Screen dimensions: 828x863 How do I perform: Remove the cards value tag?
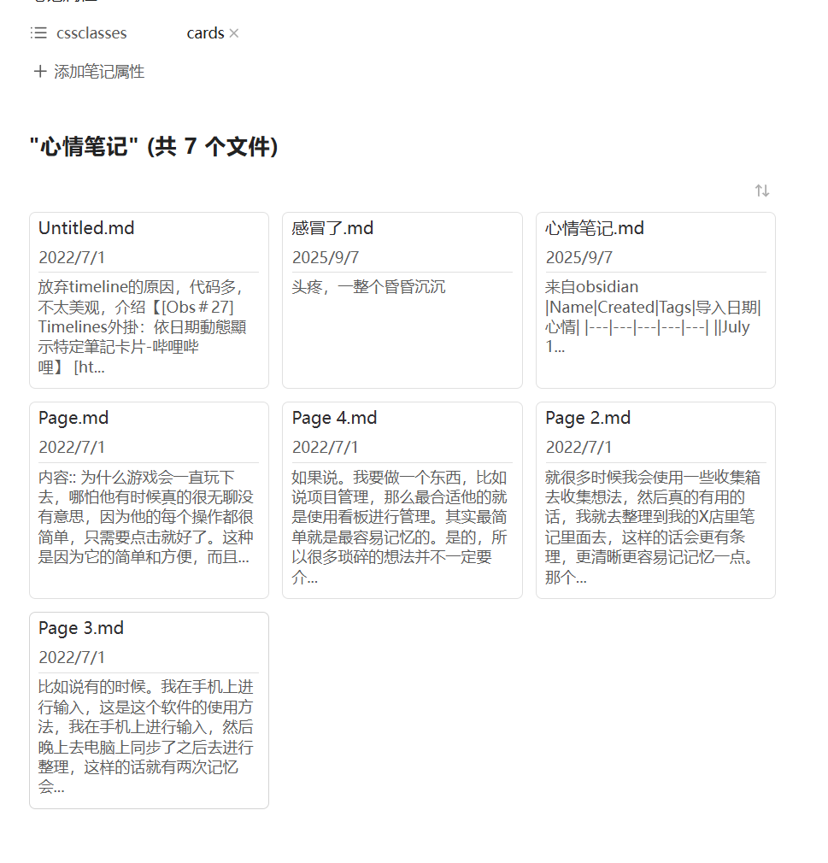tap(234, 33)
